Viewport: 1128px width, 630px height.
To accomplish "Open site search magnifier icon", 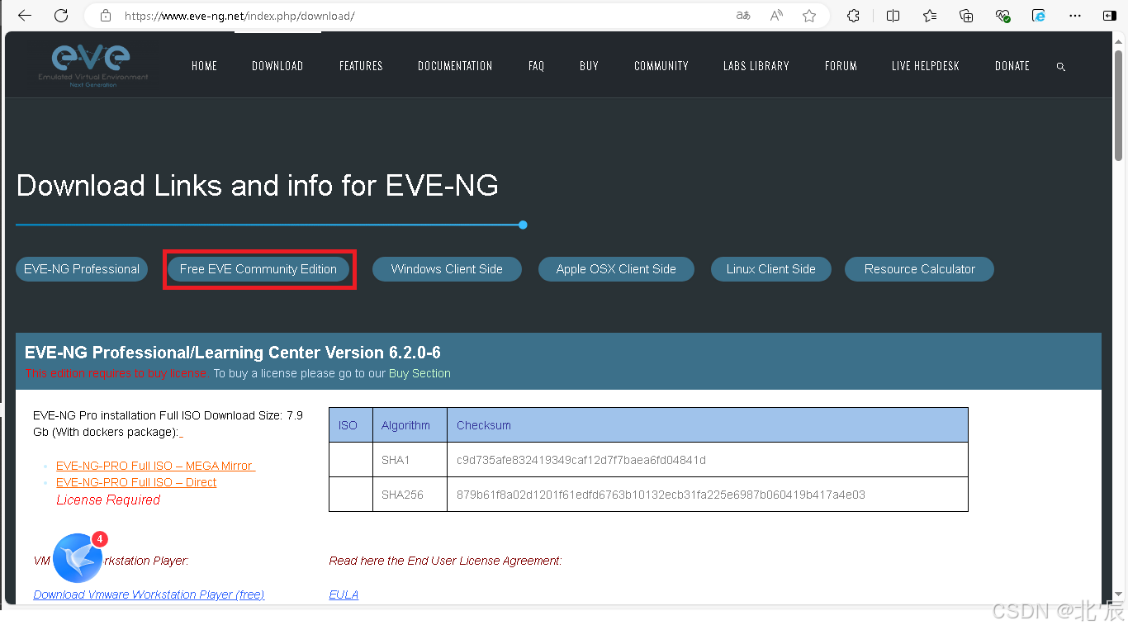I will tap(1061, 67).
